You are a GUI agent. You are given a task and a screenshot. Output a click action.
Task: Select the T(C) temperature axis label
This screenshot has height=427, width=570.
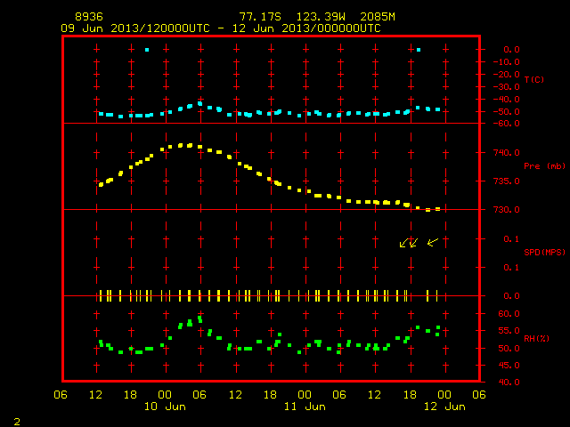click(x=534, y=79)
